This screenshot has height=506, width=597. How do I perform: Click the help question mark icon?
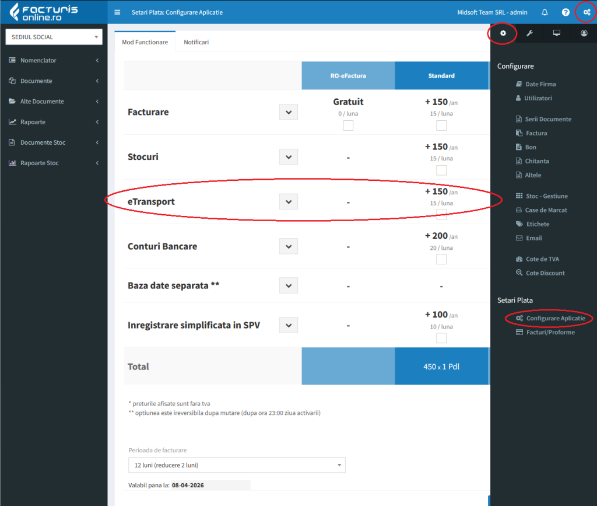[x=566, y=12]
